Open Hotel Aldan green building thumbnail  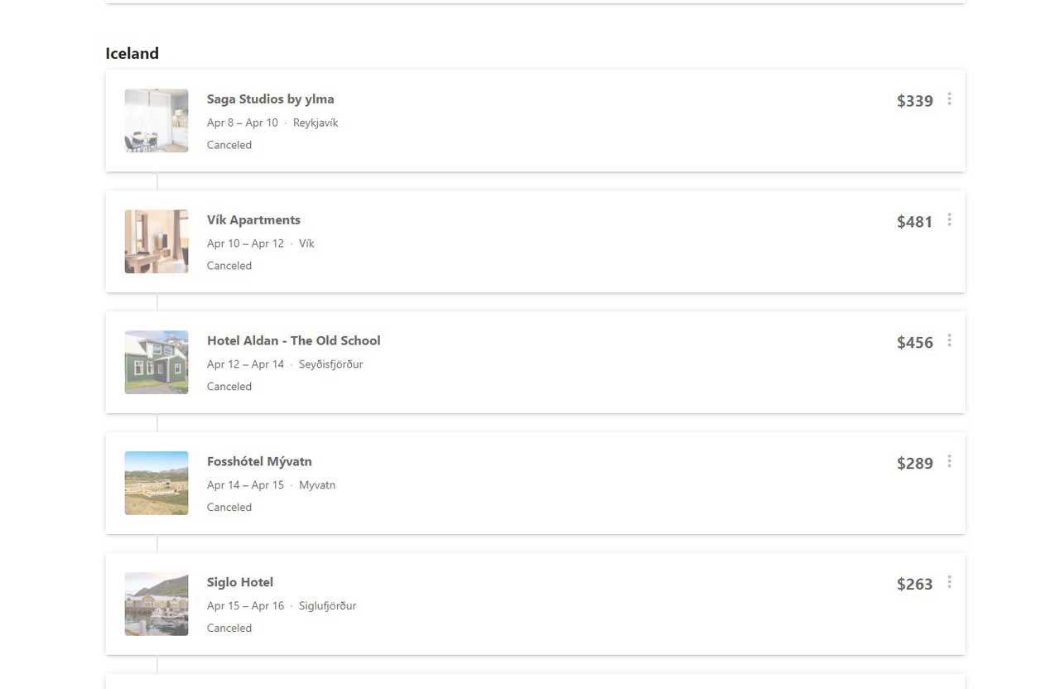tap(157, 363)
